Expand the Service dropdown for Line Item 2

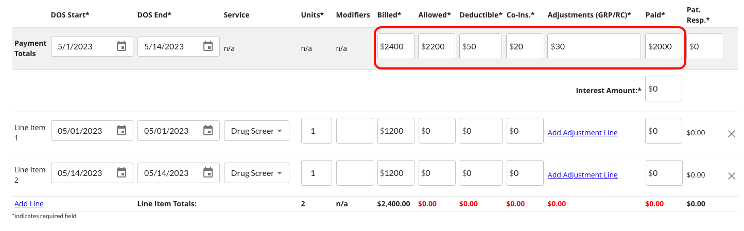point(256,173)
